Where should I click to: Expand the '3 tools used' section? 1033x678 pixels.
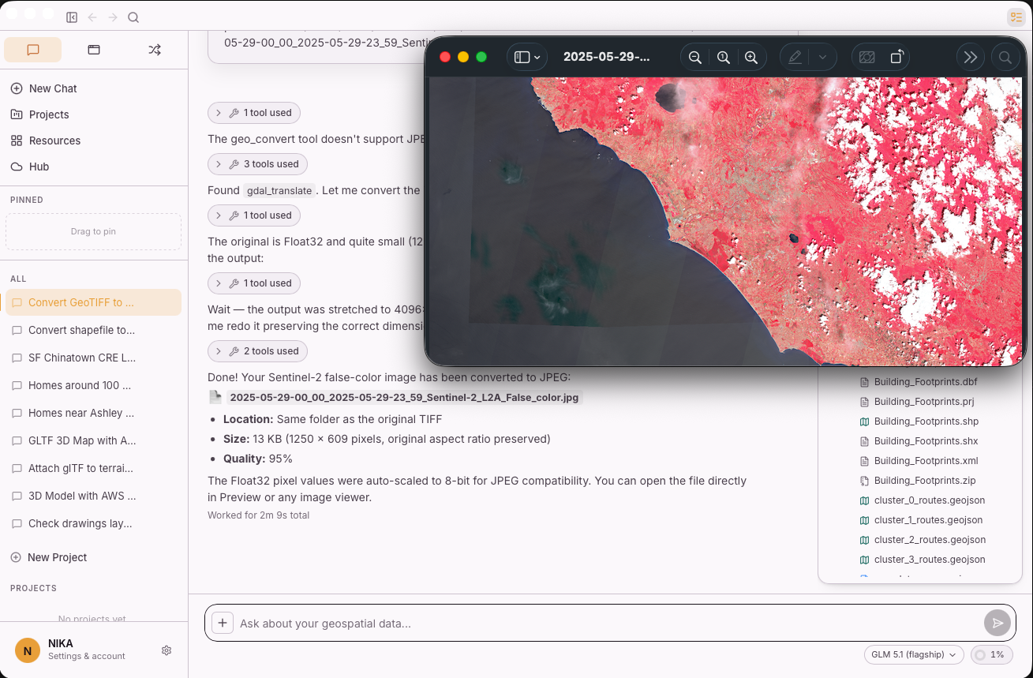point(257,164)
